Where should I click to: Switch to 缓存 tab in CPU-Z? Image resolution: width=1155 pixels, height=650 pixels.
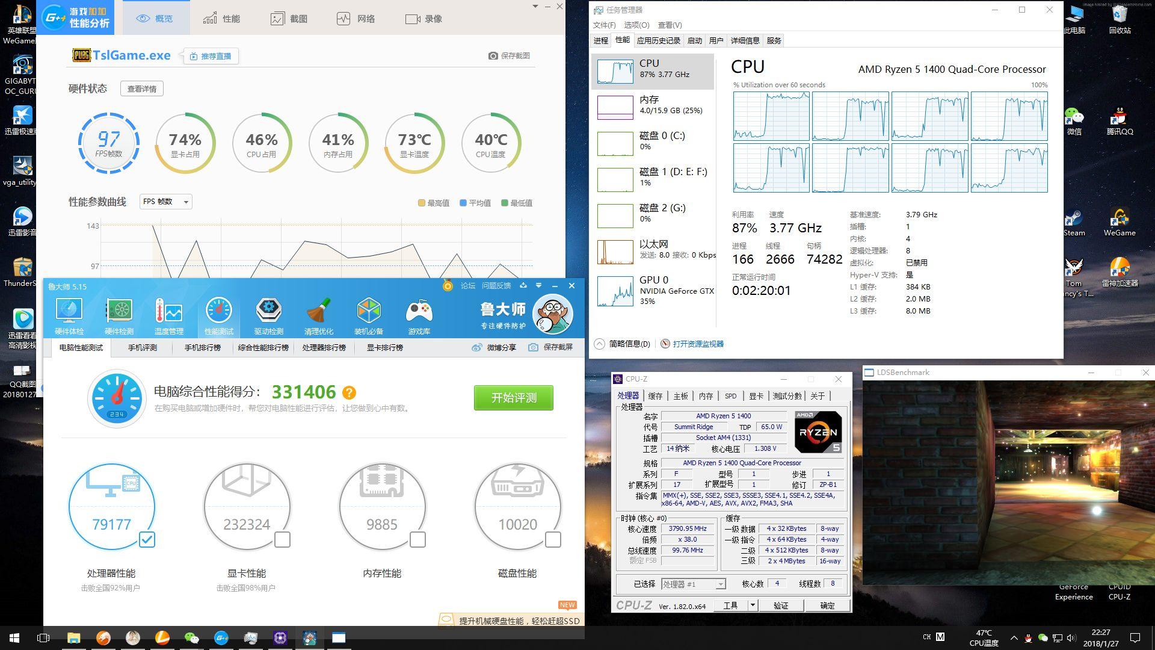click(x=655, y=396)
